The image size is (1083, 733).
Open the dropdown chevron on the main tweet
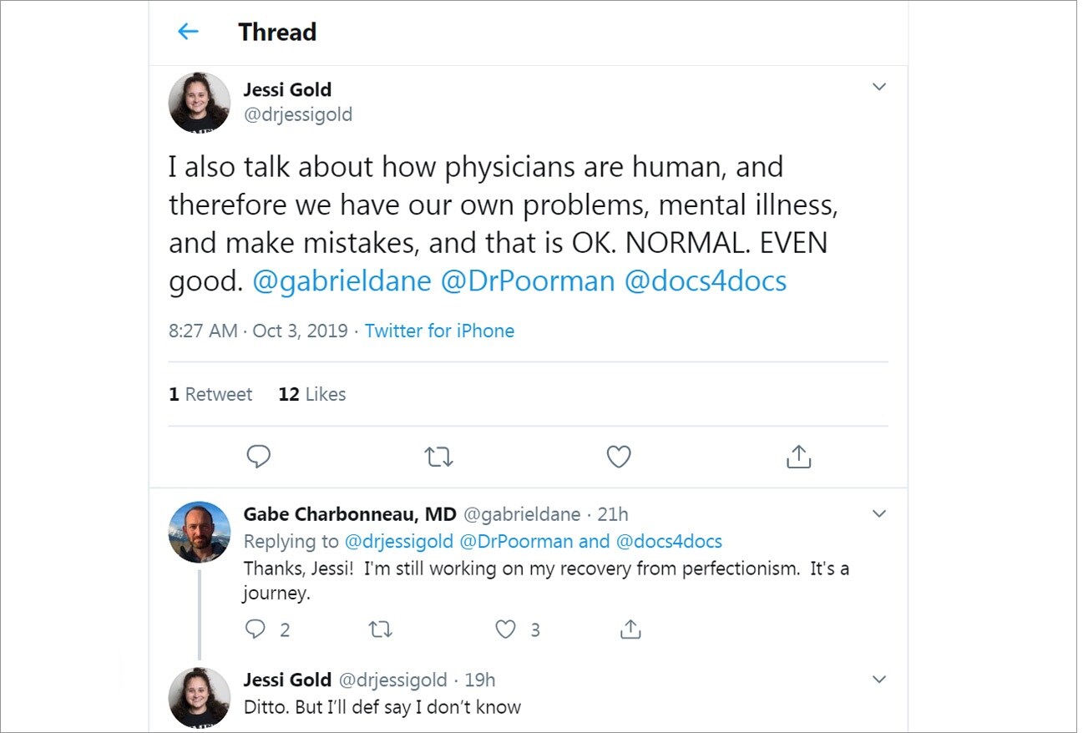coord(879,86)
